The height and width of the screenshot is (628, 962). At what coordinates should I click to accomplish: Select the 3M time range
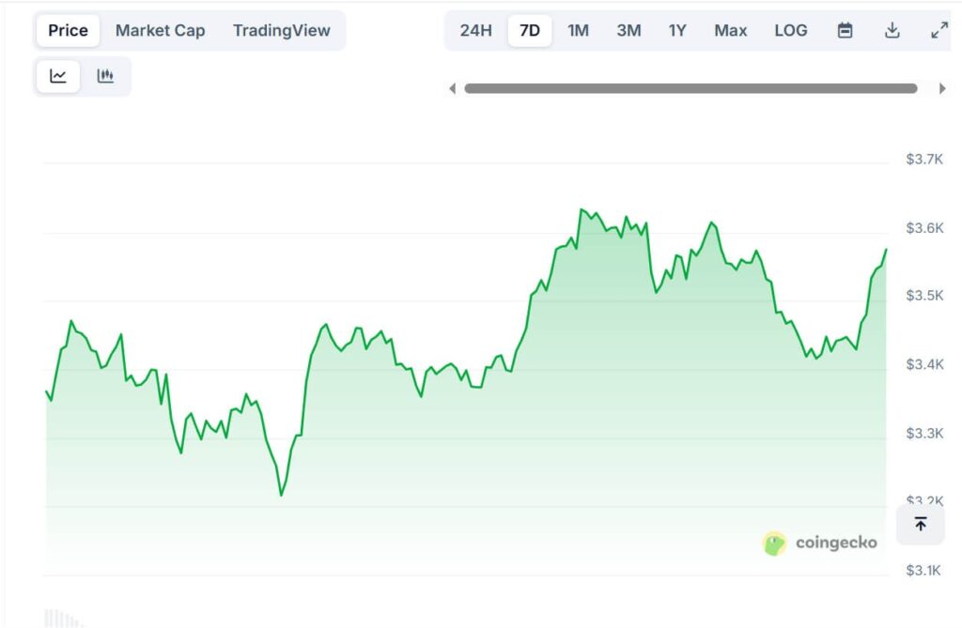(628, 30)
